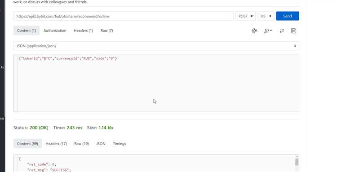Image resolution: width=337 pixels, height=172 pixels.
Task: Open the POST method dropdown
Action: coord(245,16)
